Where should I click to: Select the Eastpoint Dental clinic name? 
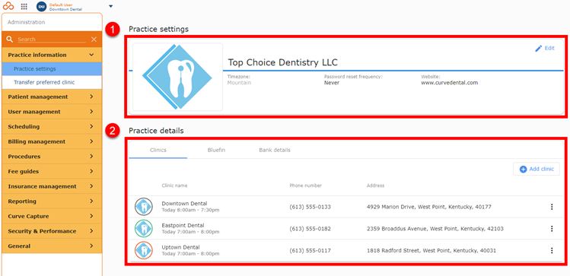point(183,226)
